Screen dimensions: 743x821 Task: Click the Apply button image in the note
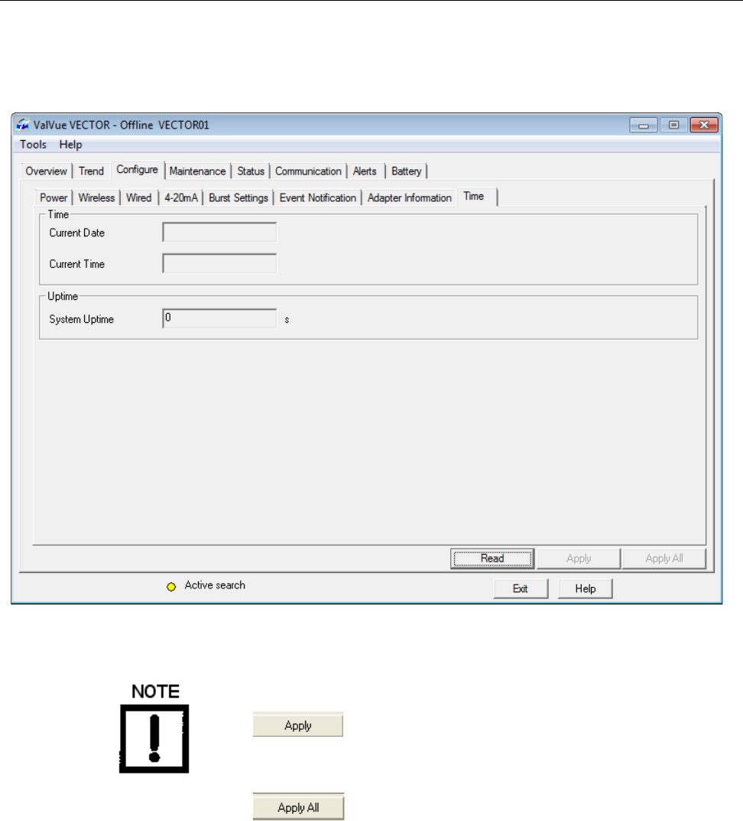pos(298,725)
